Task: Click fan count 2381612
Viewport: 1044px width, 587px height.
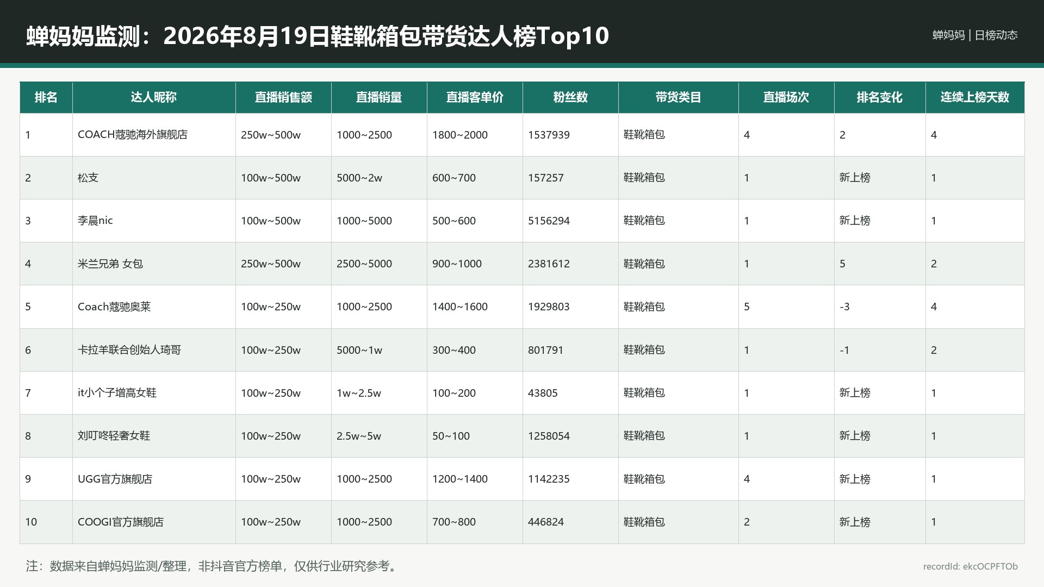Action: pyautogui.click(x=549, y=264)
